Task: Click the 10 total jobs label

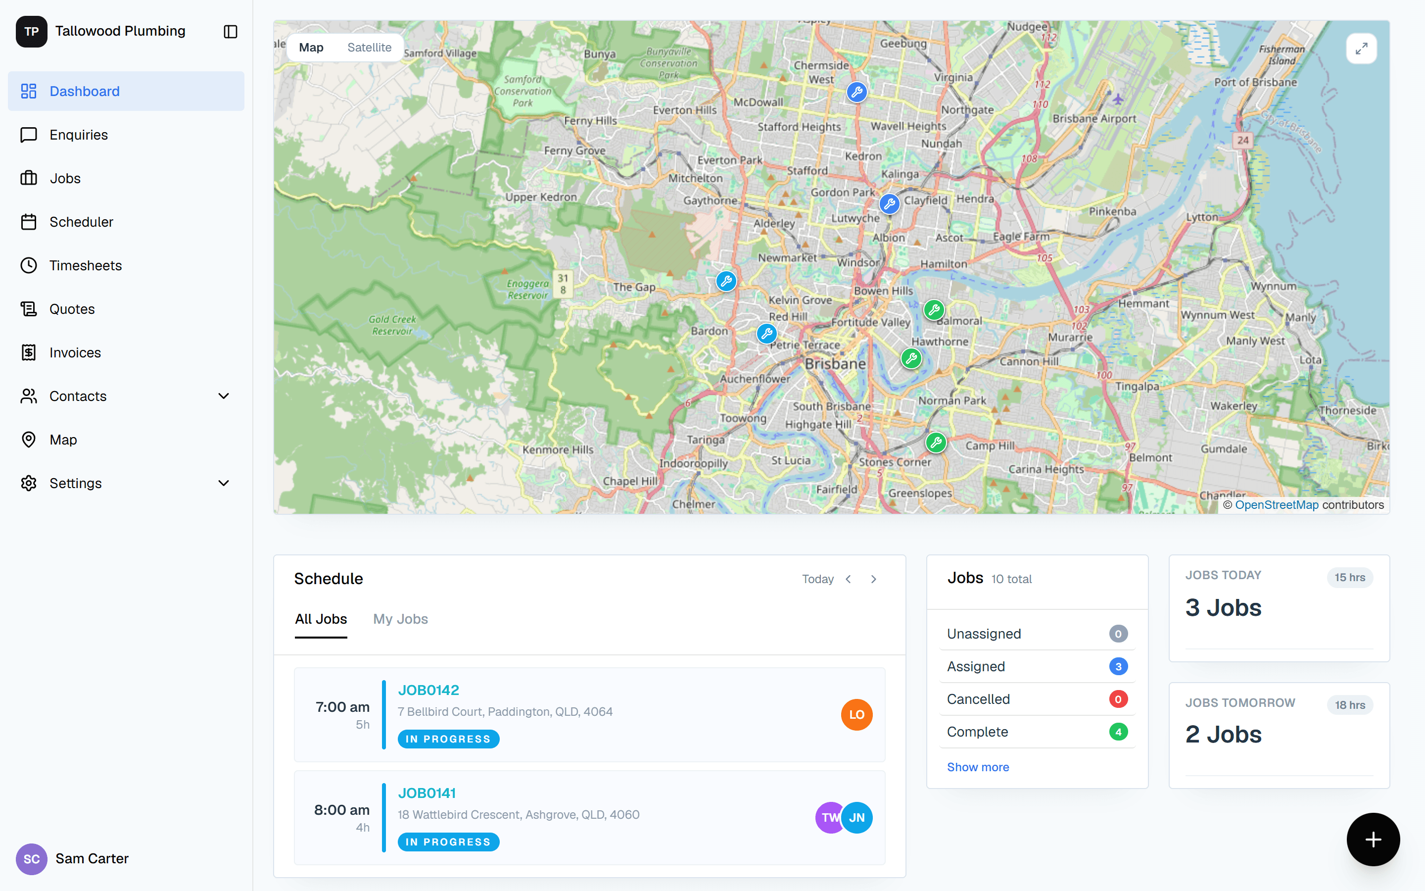Action: click(1011, 579)
